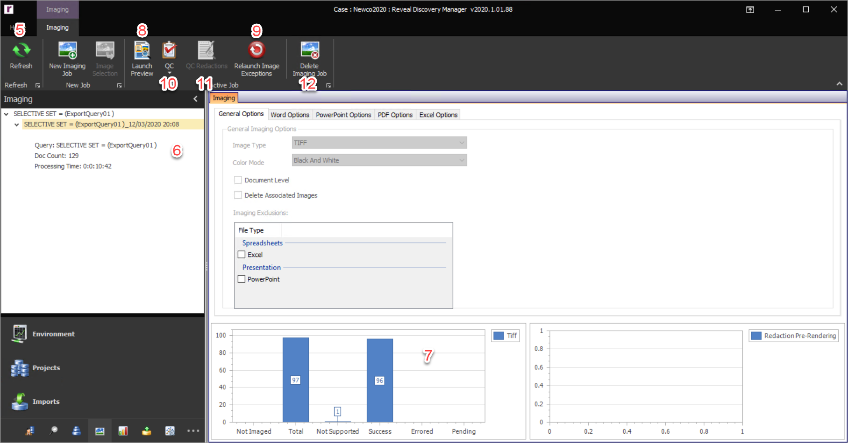Click the bar chart reports icon

(x=123, y=431)
